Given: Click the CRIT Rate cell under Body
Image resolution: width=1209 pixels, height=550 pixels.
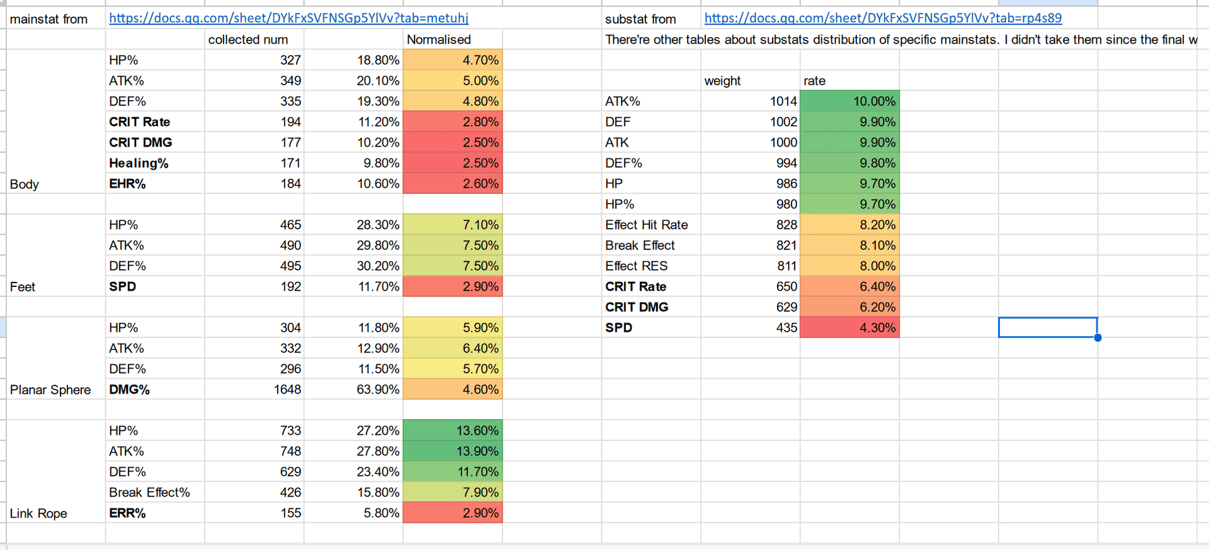Looking at the screenshot, I should click(140, 121).
